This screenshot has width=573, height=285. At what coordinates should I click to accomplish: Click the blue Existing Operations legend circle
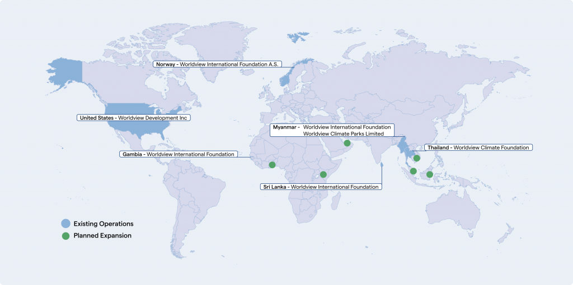pos(66,224)
